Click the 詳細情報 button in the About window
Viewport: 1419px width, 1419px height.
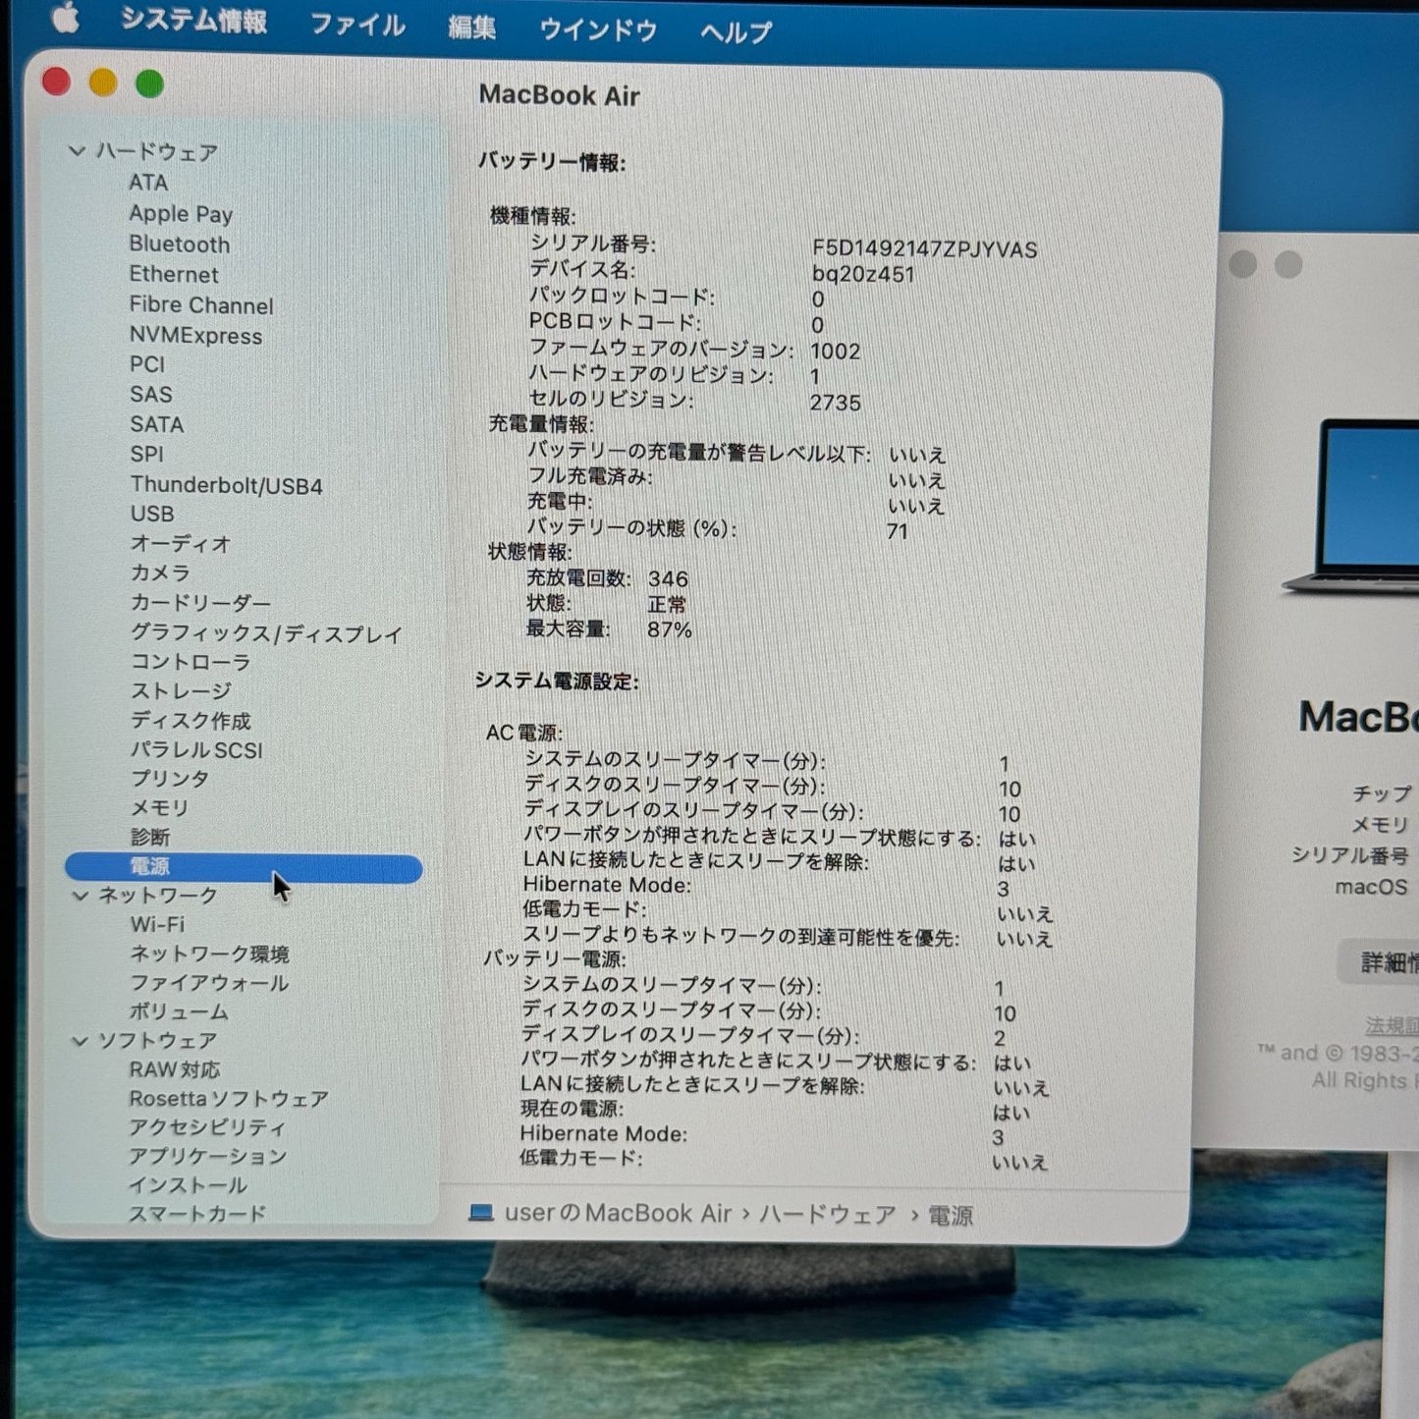1378,962
